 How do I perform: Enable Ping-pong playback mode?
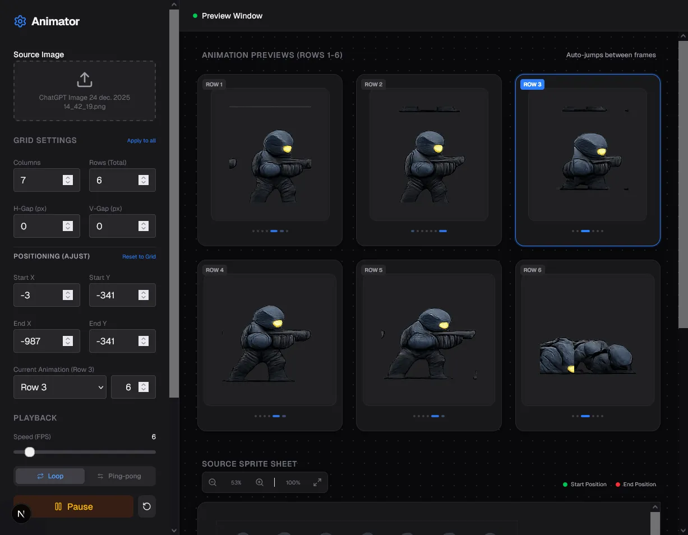point(119,476)
